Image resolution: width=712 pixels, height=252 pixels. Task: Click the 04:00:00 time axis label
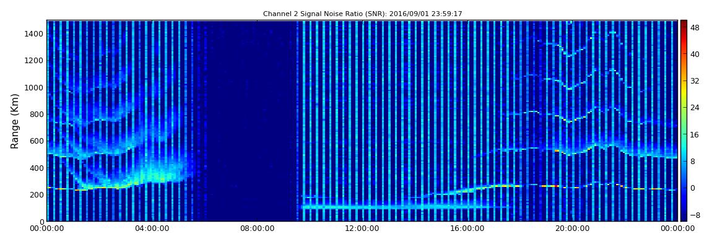coord(152,229)
